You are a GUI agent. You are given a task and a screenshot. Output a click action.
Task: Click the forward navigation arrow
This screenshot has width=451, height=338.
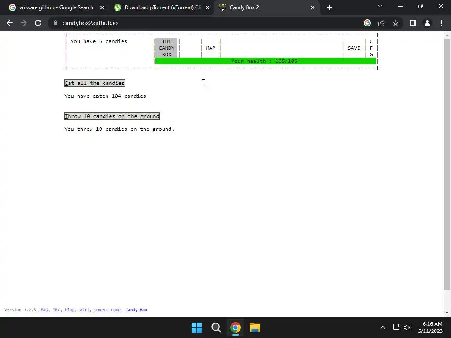point(24,23)
